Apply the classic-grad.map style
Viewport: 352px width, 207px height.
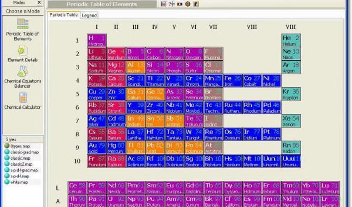point(24,152)
